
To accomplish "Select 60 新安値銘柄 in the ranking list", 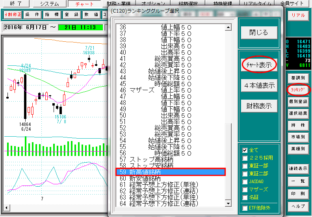I will pyautogui.click(x=170, y=178).
